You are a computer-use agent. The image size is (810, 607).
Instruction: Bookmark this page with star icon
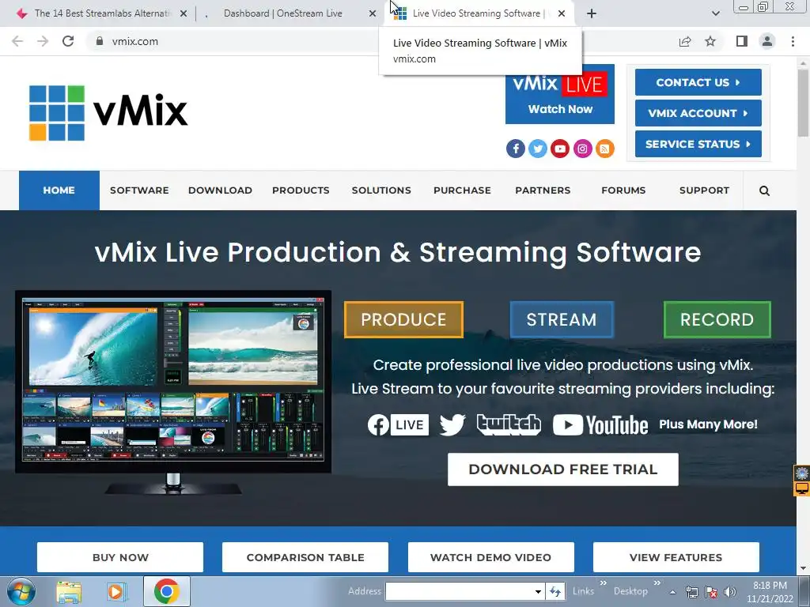click(x=710, y=41)
